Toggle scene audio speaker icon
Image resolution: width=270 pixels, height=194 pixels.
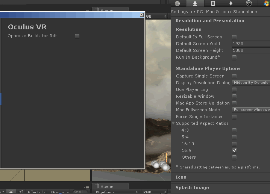point(21,192)
